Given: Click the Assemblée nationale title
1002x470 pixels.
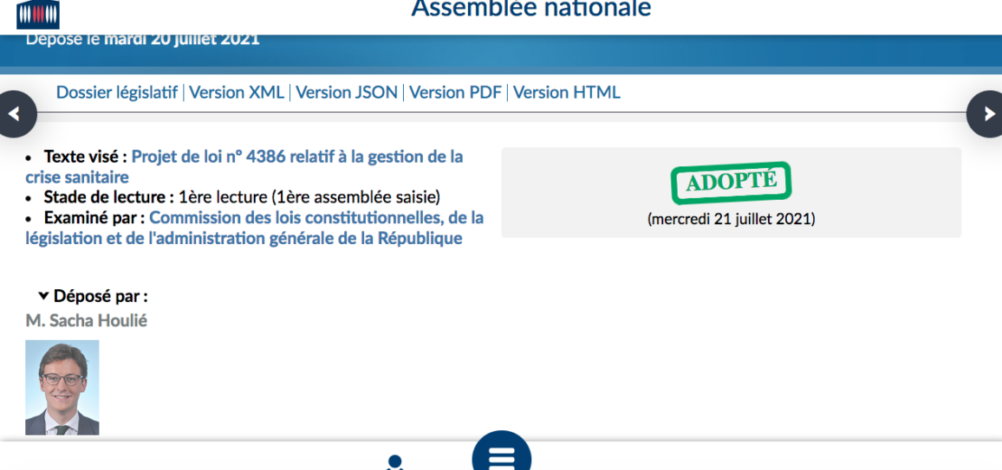Looking at the screenshot, I should [x=531, y=9].
